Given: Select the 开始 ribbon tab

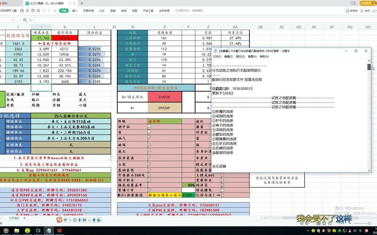Looking at the screenshot, I should (x=64, y=11).
